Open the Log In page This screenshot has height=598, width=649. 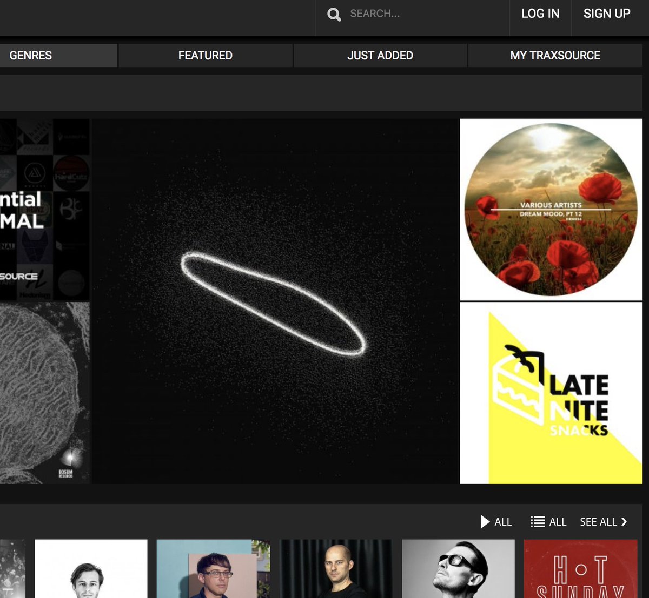540,14
